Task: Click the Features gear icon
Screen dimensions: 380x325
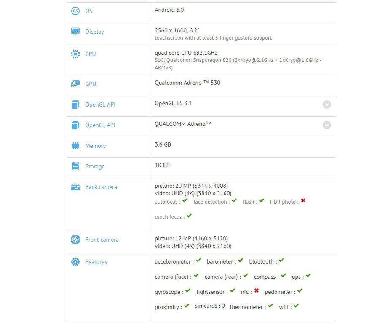Action: (75, 262)
